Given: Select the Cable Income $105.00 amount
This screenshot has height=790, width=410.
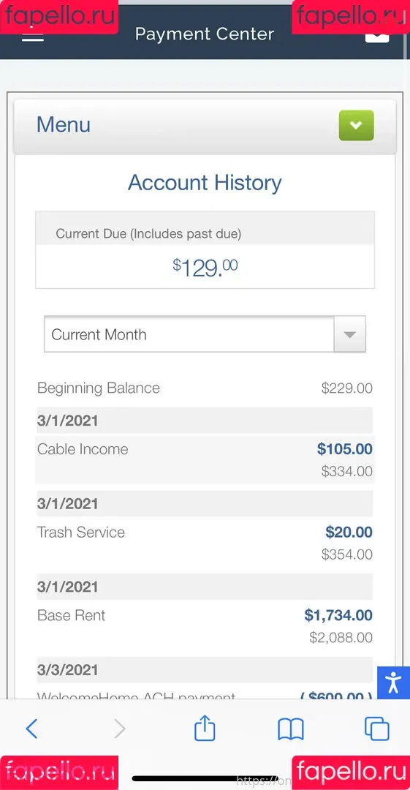Looking at the screenshot, I should pos(344,449).
